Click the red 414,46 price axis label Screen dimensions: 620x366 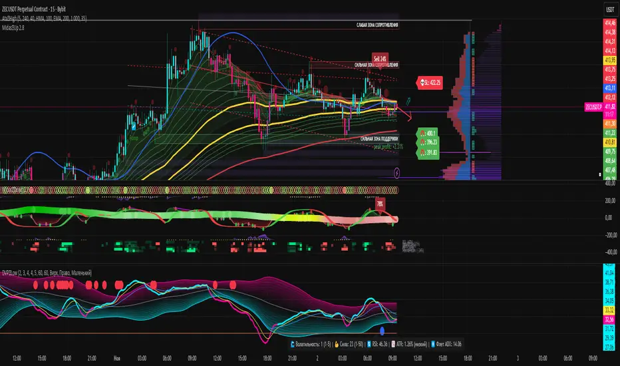pos(610,23)
